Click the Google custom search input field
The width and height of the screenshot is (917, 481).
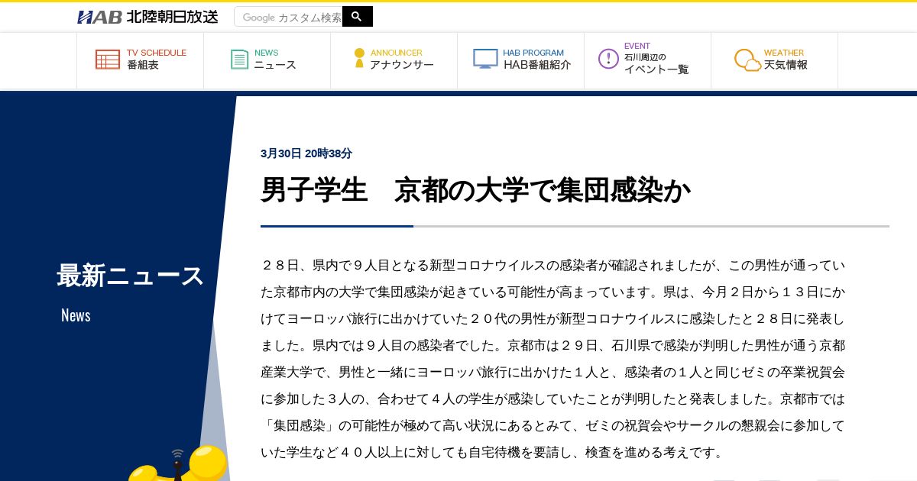pyautogui.click(x=289, y=17)
